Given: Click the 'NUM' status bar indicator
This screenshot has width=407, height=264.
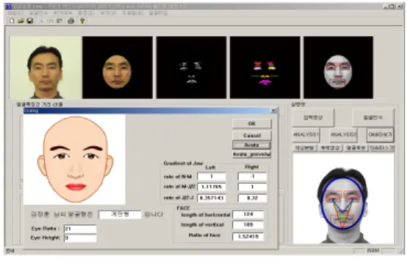Looking at the screenshot, I should pos(373,251).
